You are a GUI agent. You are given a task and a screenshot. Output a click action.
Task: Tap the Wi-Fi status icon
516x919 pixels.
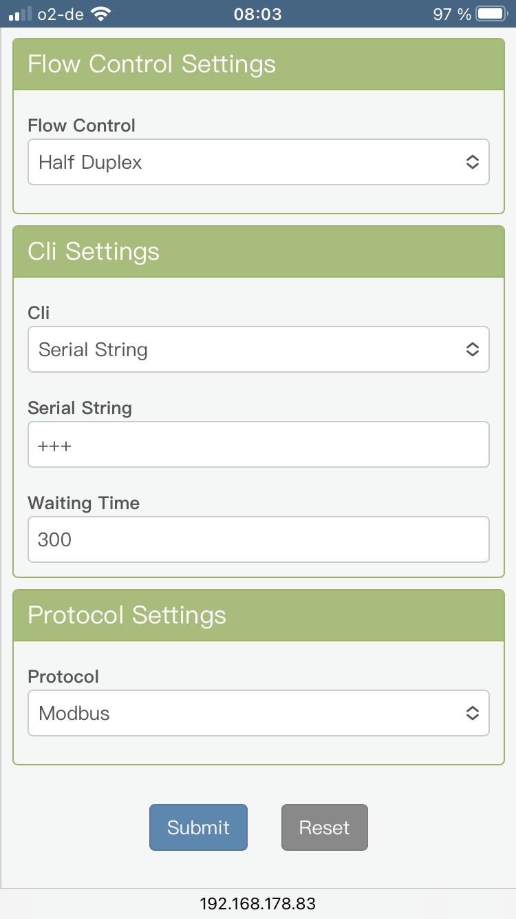[101, 14]
